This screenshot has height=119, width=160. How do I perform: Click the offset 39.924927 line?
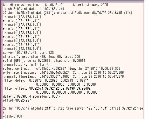pyautogui.click(x=17, y=100)
